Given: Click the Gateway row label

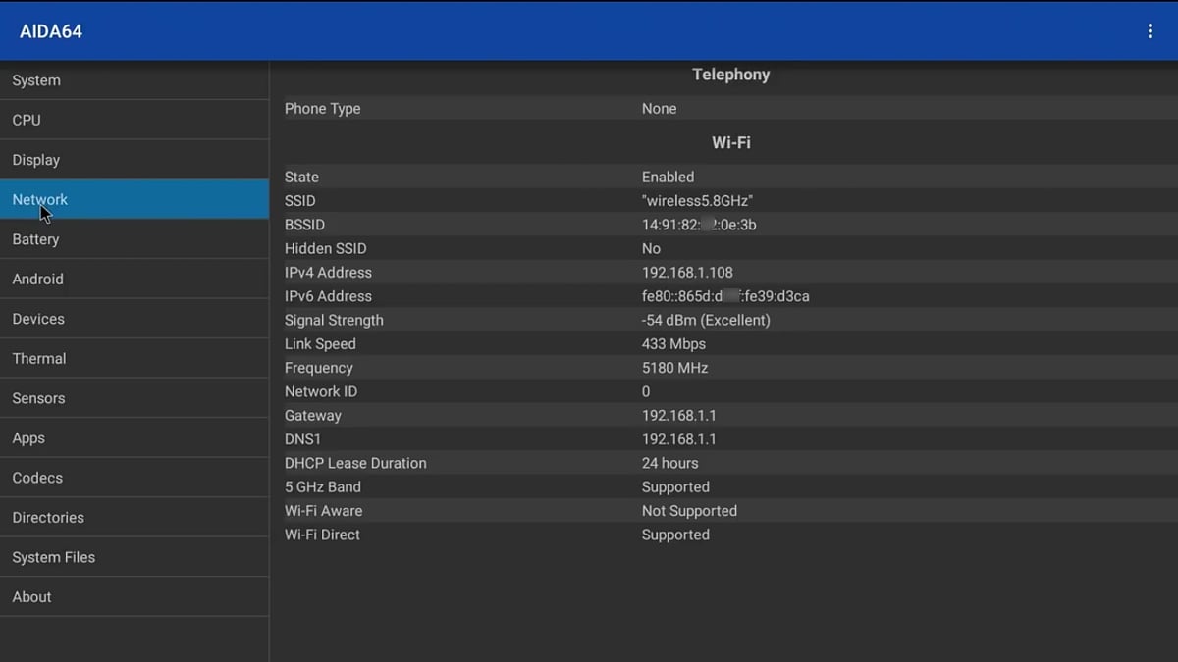Looking at the screenshot, I should pyautogui.click(x=313, y=416).
